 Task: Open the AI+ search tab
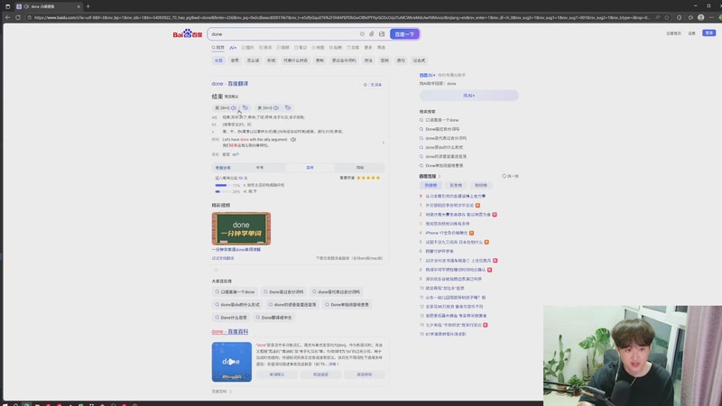233,48
